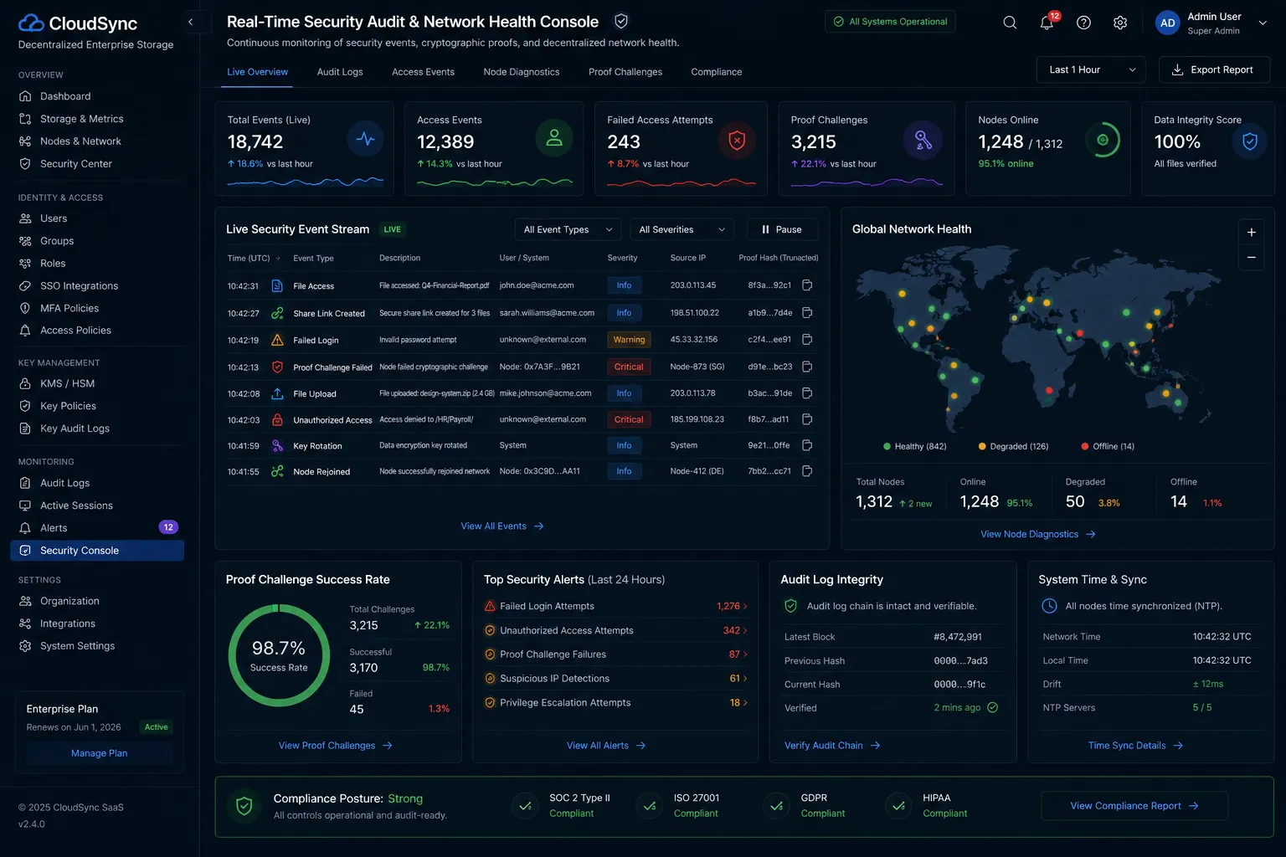Image resolution: width=1286 pixels, height=857 pixels.
Task: Toggle Degraded (126) map legend
Action: tap(1013, 446)
